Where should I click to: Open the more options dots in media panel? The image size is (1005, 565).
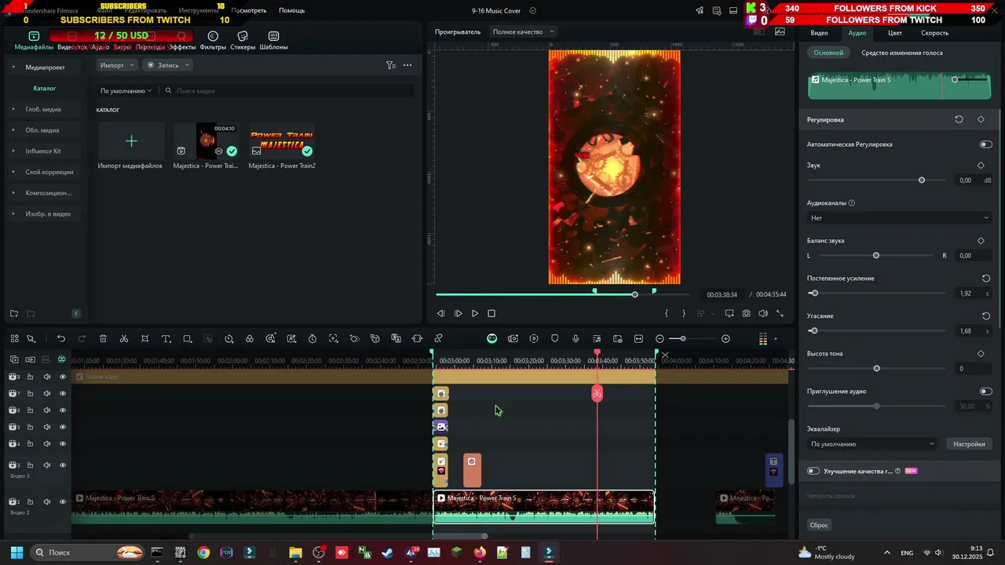pyautogui.click(x=407, y=65)
